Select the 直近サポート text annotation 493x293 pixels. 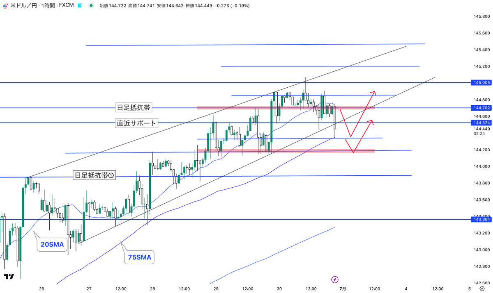pos(136,123)
